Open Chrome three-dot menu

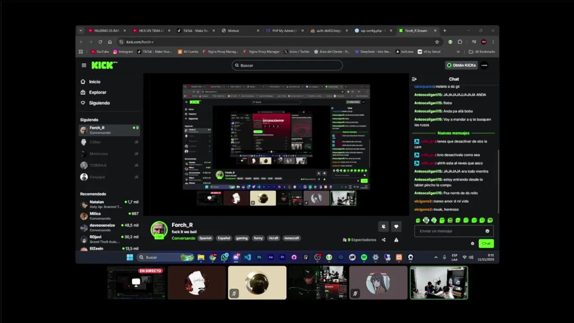tap(493, 42)
